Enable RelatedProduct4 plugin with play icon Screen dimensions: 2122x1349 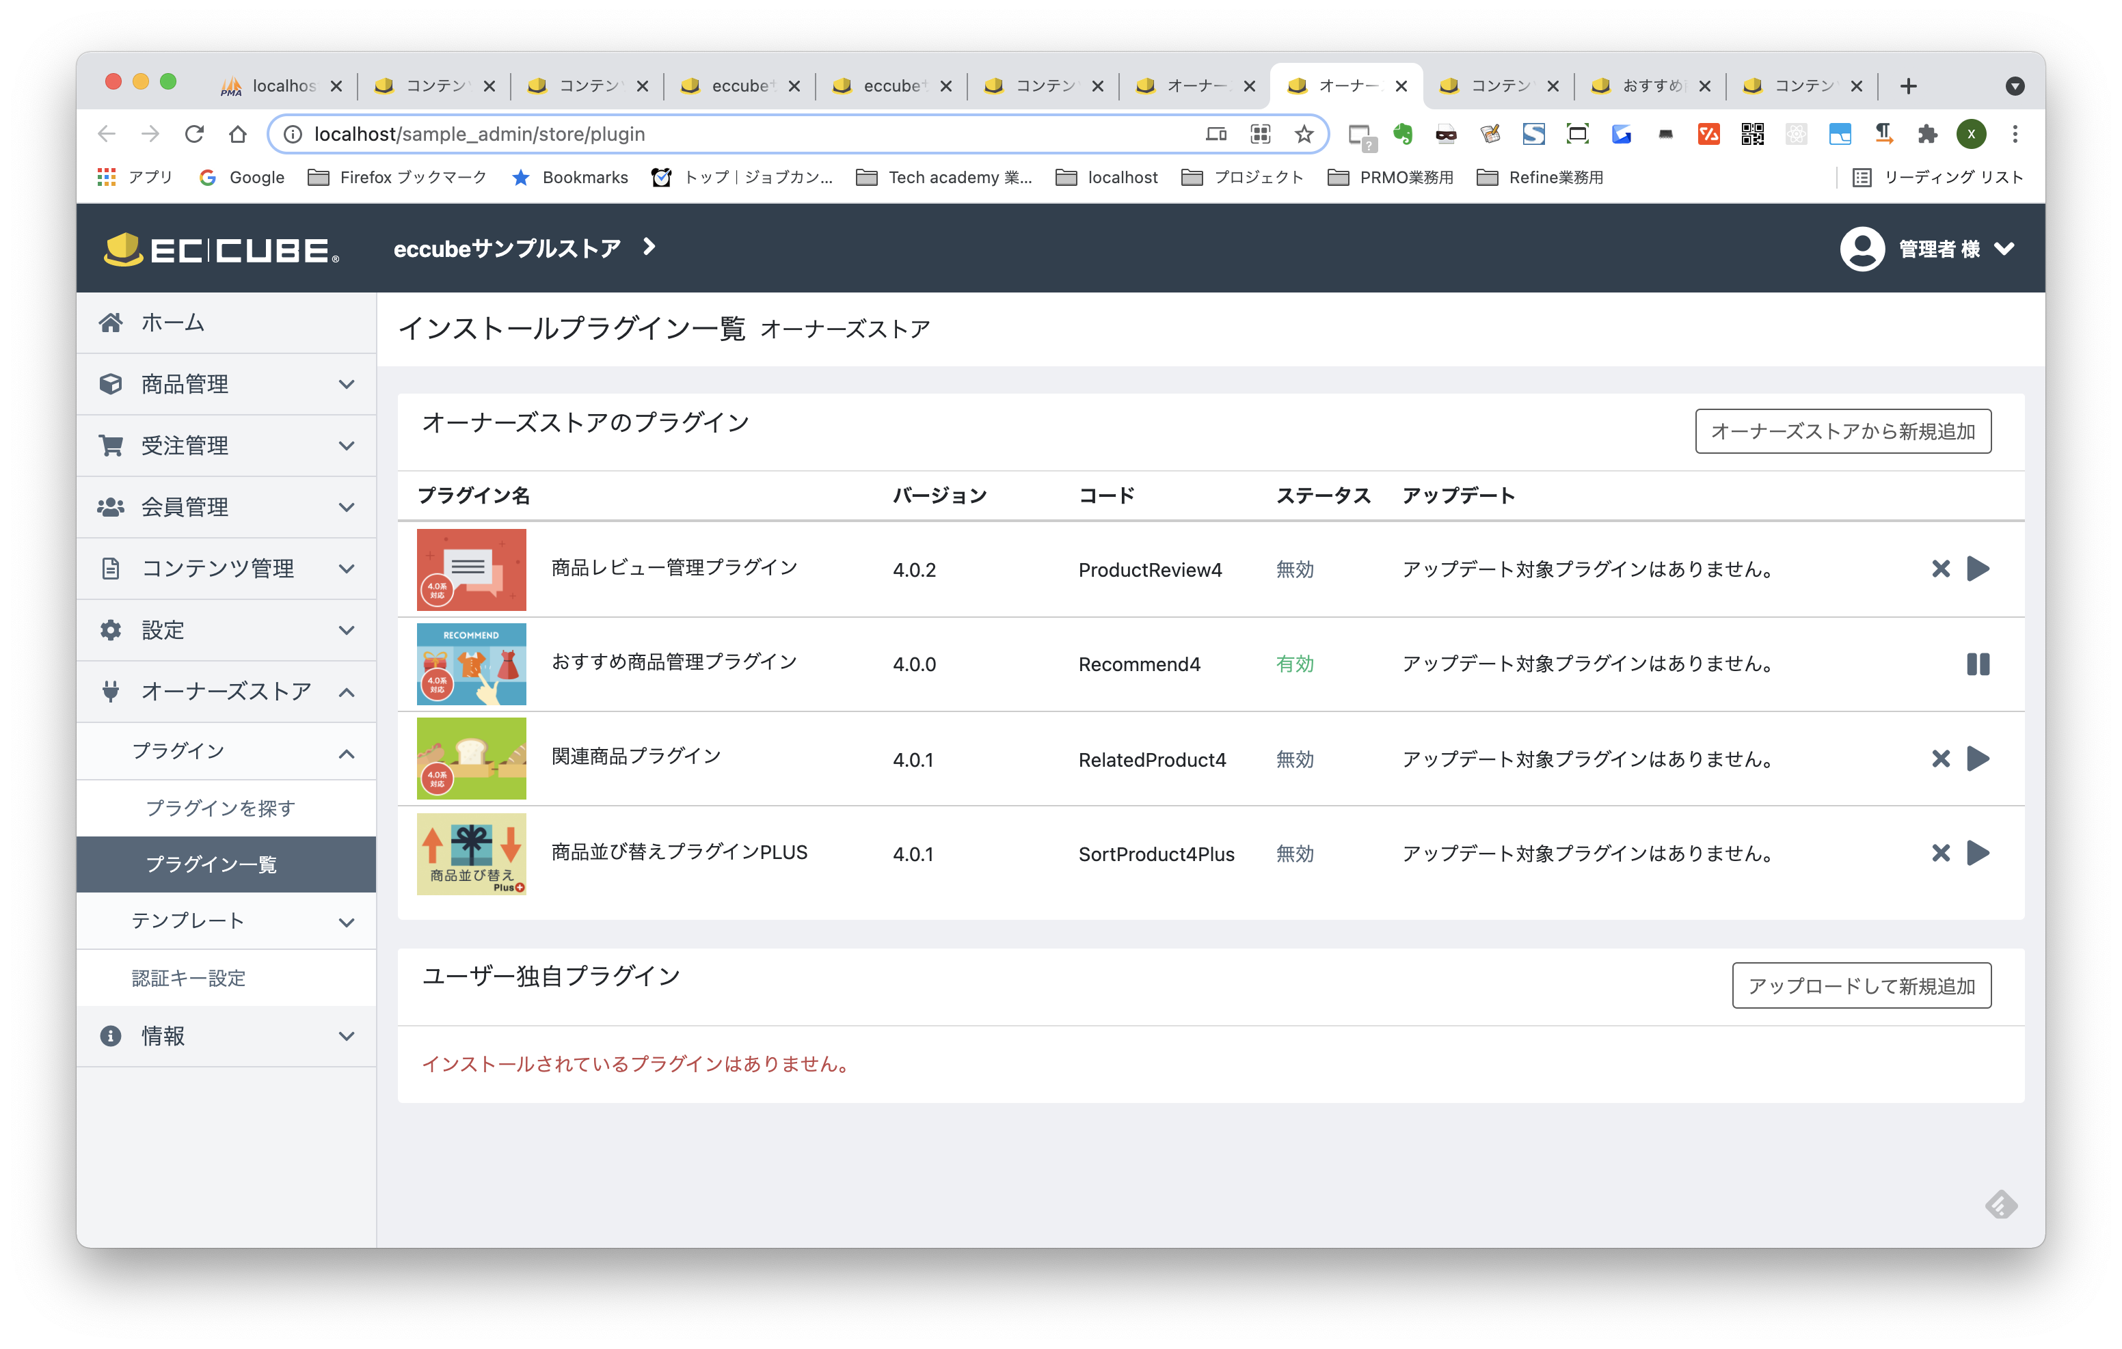(x=1978, y=759)
